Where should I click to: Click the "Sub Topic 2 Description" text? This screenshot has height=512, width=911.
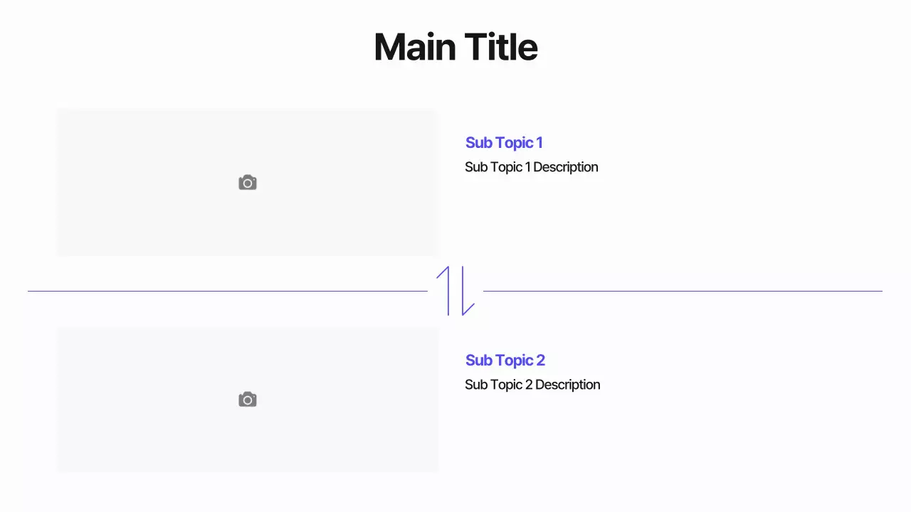[532, 385]
